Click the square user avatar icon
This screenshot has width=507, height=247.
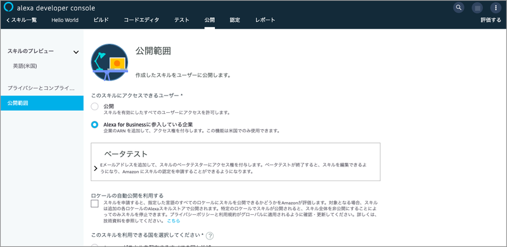(x=477, y=8)
